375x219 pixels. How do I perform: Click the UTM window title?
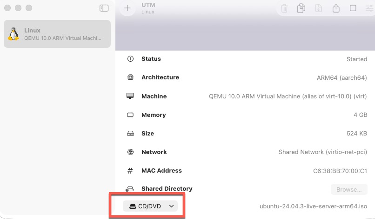coord(148,5)
